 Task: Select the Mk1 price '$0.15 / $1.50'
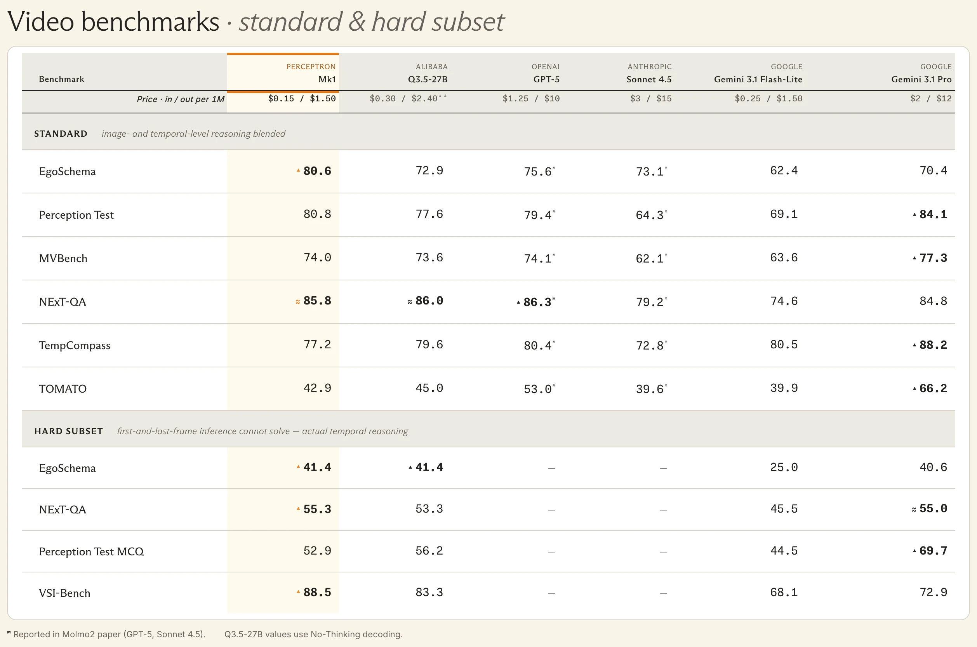[x=302, y=99]
